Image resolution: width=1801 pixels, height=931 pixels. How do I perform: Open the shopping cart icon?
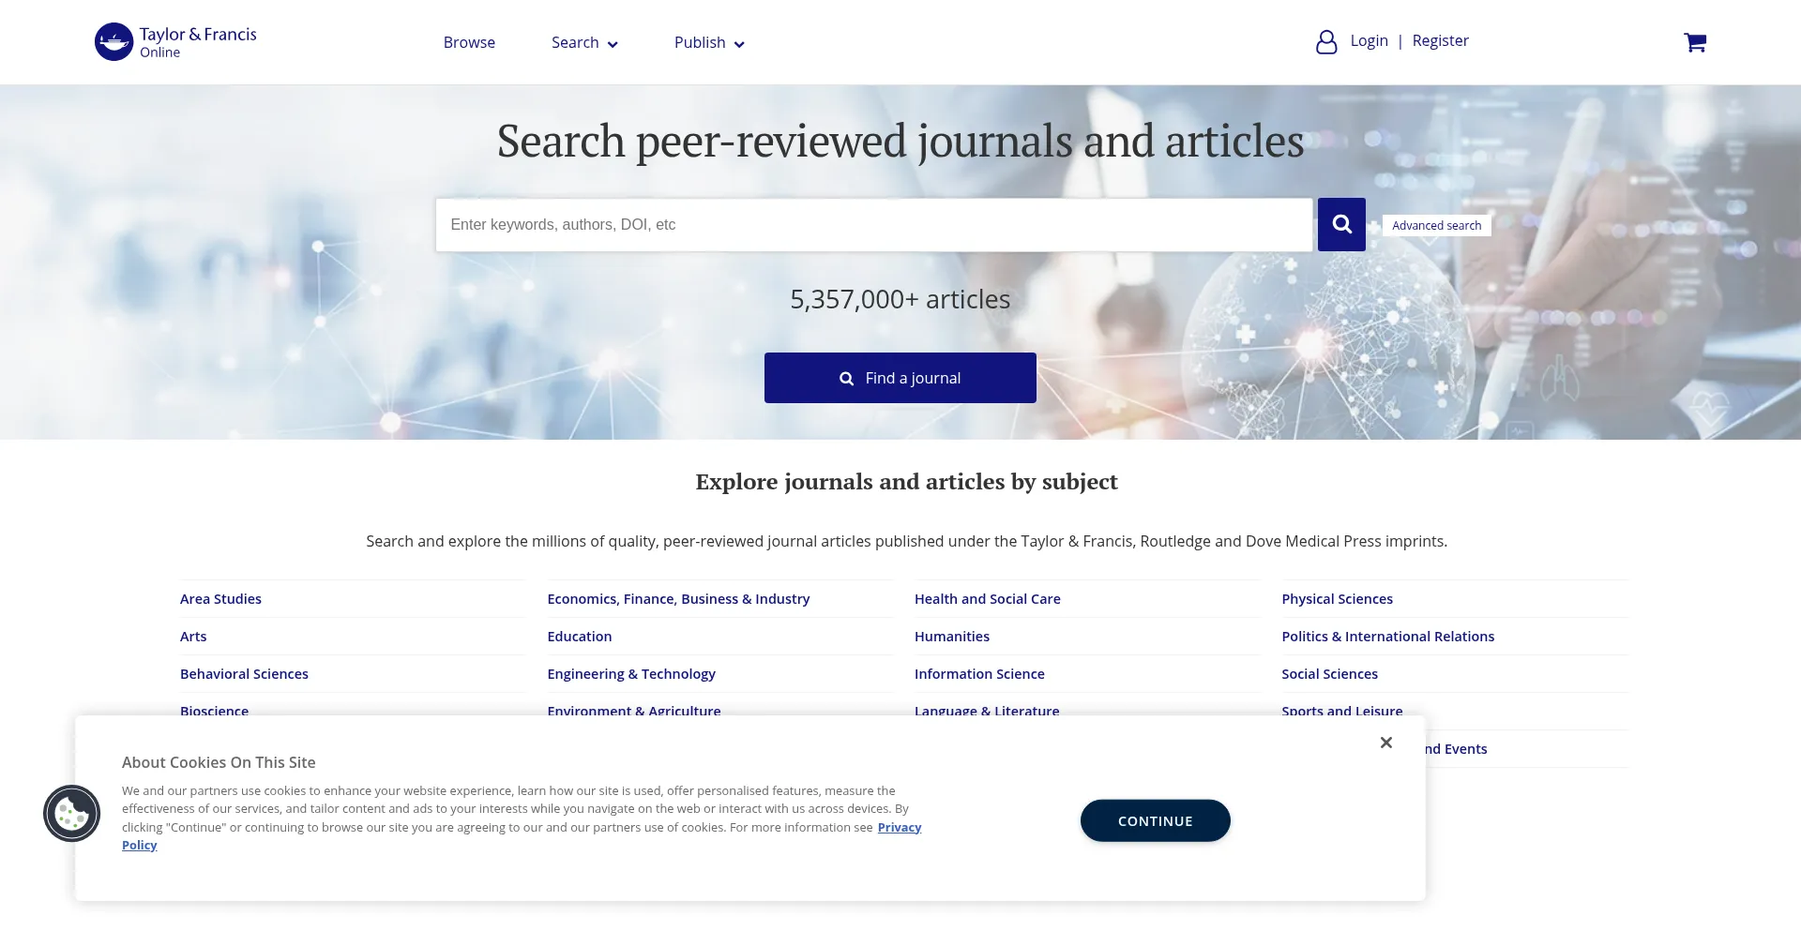point(1694,42)
